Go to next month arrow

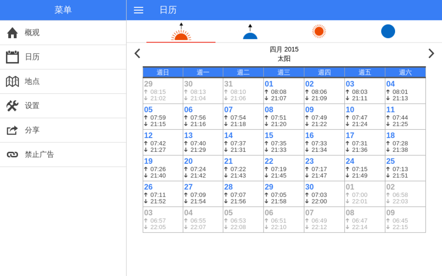[x=431, y=53]
